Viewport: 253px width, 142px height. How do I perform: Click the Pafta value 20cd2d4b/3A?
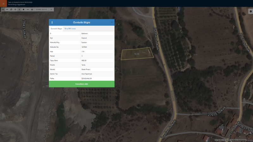[x=87, y=78]
